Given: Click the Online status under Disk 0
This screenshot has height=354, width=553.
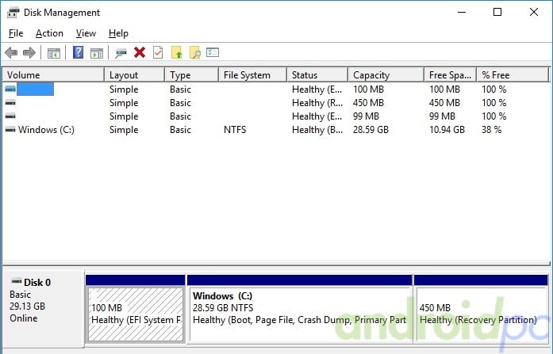Looking at the screenshot, I should tap(23, 318).
